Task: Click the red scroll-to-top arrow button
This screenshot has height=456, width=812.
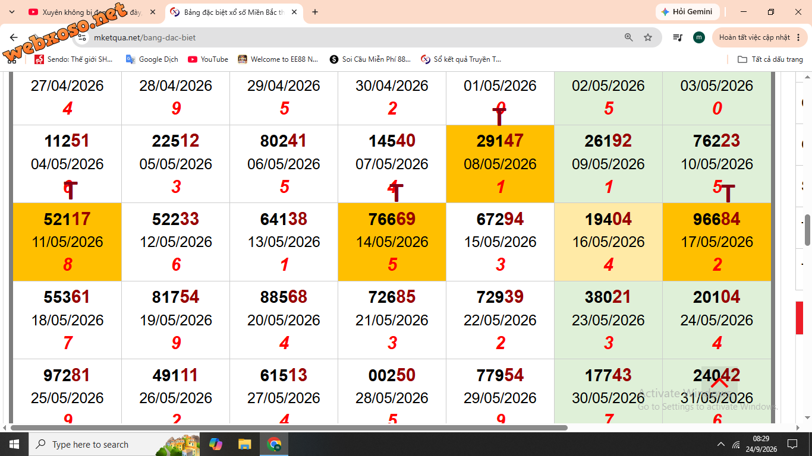Action: pyautogui.click(x=719, y=383)
